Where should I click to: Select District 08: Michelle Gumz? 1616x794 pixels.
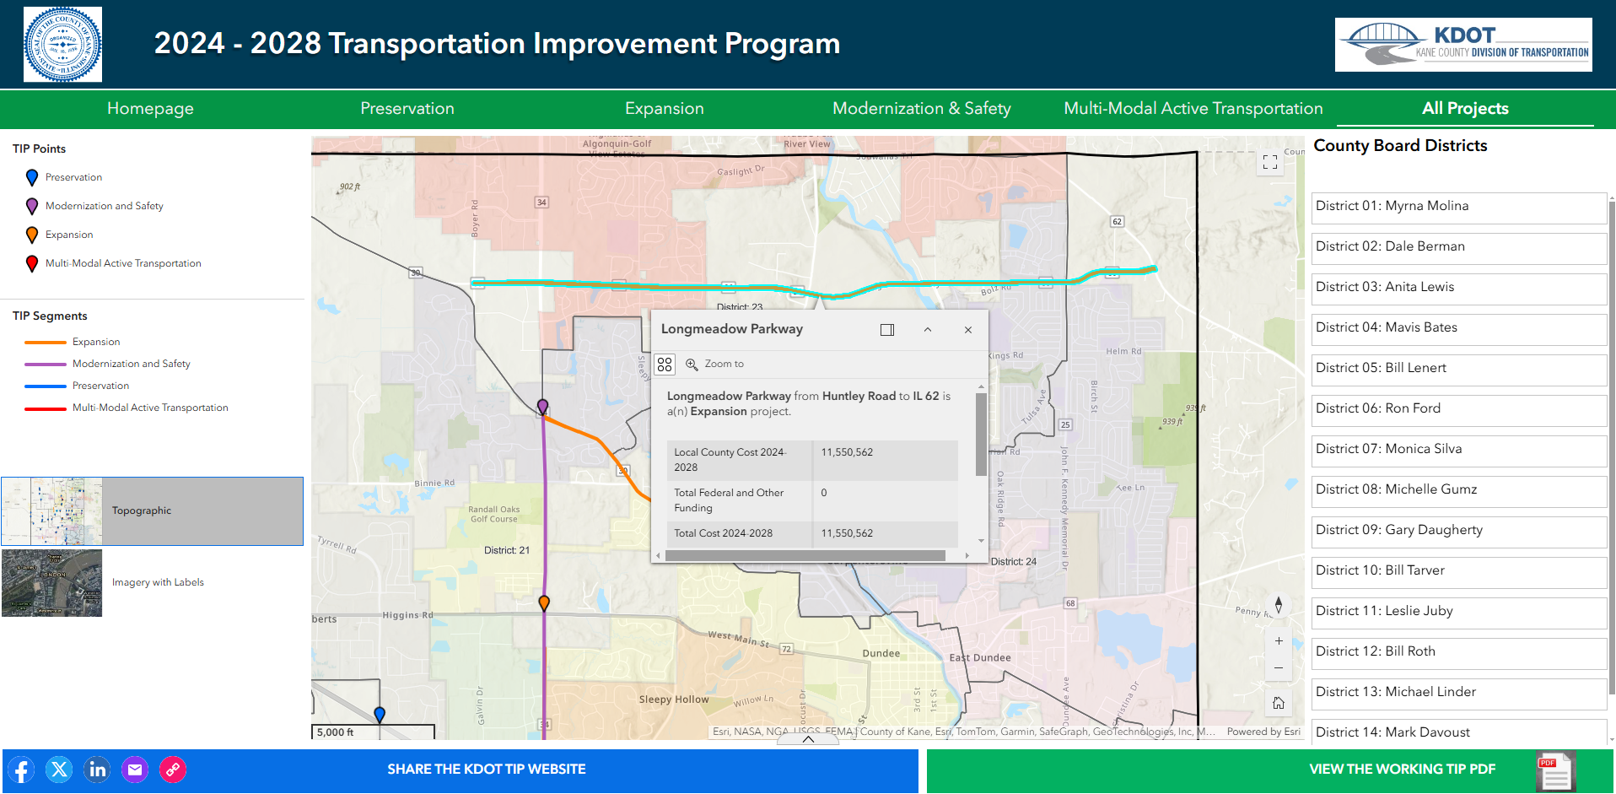click(x=1458, y=491)
